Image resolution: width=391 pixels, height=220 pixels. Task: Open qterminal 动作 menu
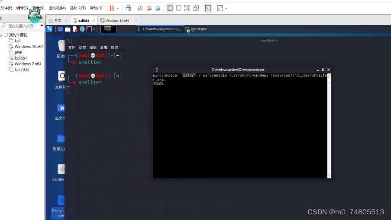(82, 48)
